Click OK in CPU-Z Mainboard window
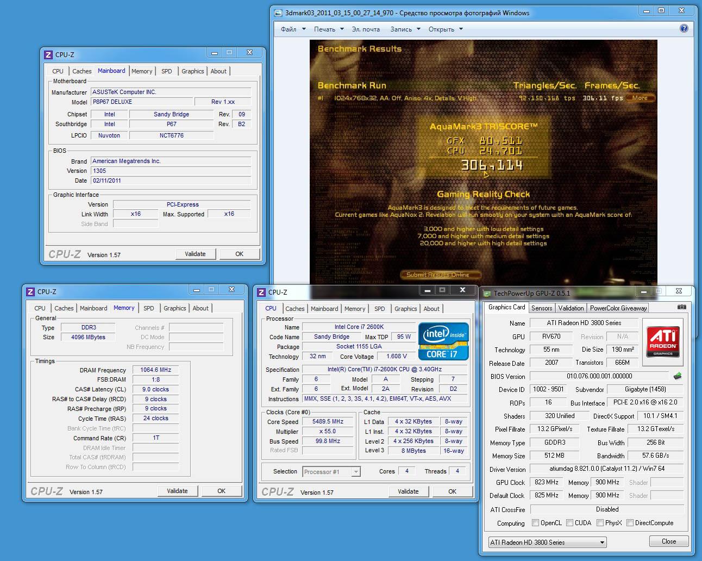Image resolution: width=702 pixels, height=561 pixels. [239, 254]
